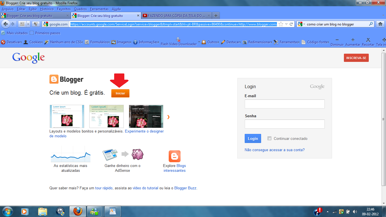The image size is (386, 217).
Task: Click the Windows Start orb
Action: 7,211
